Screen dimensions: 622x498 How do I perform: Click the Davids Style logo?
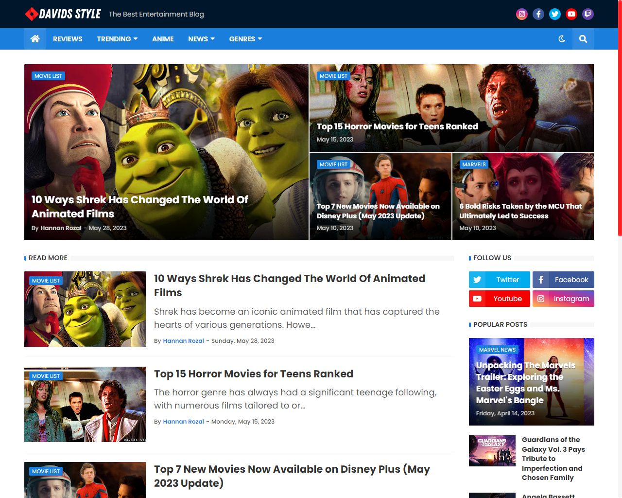pos(63,14)
